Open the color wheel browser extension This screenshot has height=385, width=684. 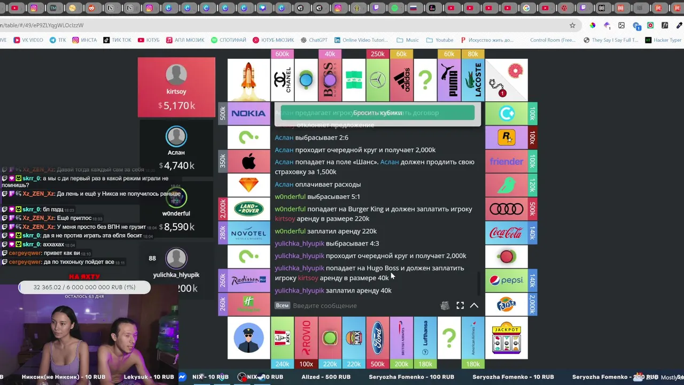click(592, 25)
